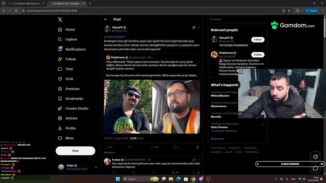Image resolution: width=326 pixels, height=183 pixels.
Task: Go back with the Post arrow
Action: tap(106, 19)
